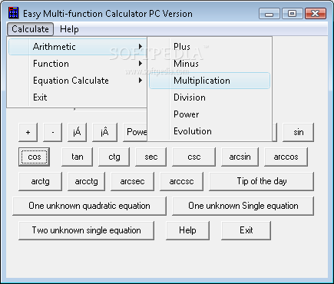Expand the Equation Calculate submenu
334x284 pixels.
point(78,81)
